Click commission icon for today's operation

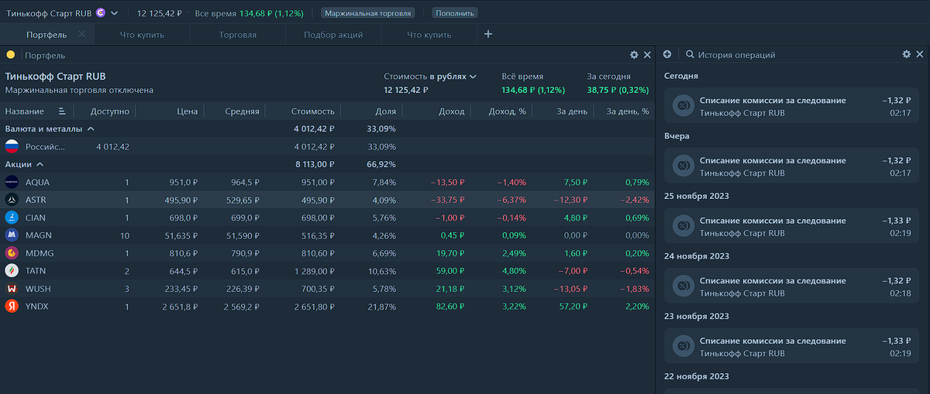coord(683,105)
